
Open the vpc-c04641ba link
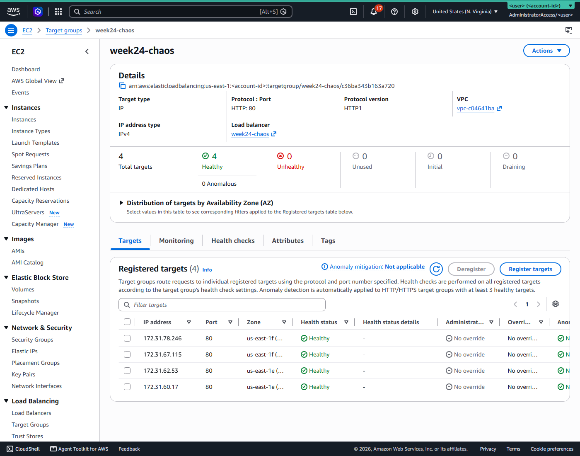click(x=476, y=108)
